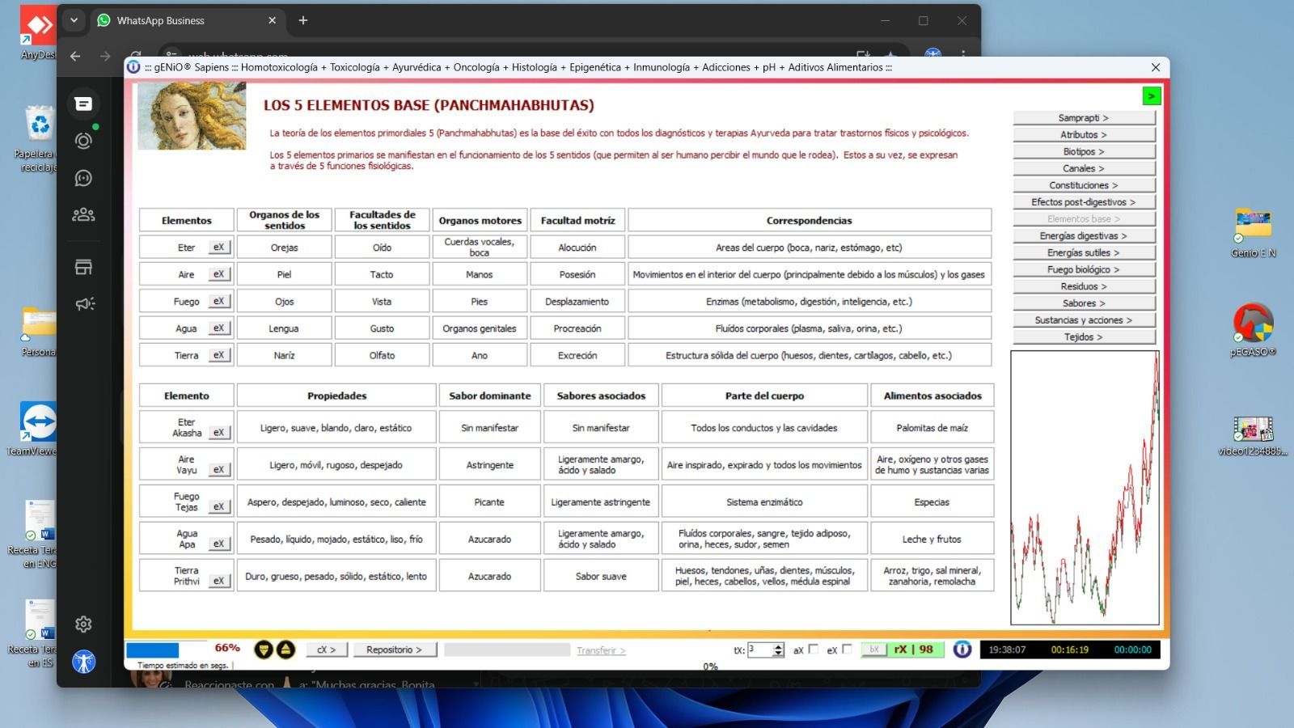Click the yellow up-arrow round icon

(x=285, y=650)
